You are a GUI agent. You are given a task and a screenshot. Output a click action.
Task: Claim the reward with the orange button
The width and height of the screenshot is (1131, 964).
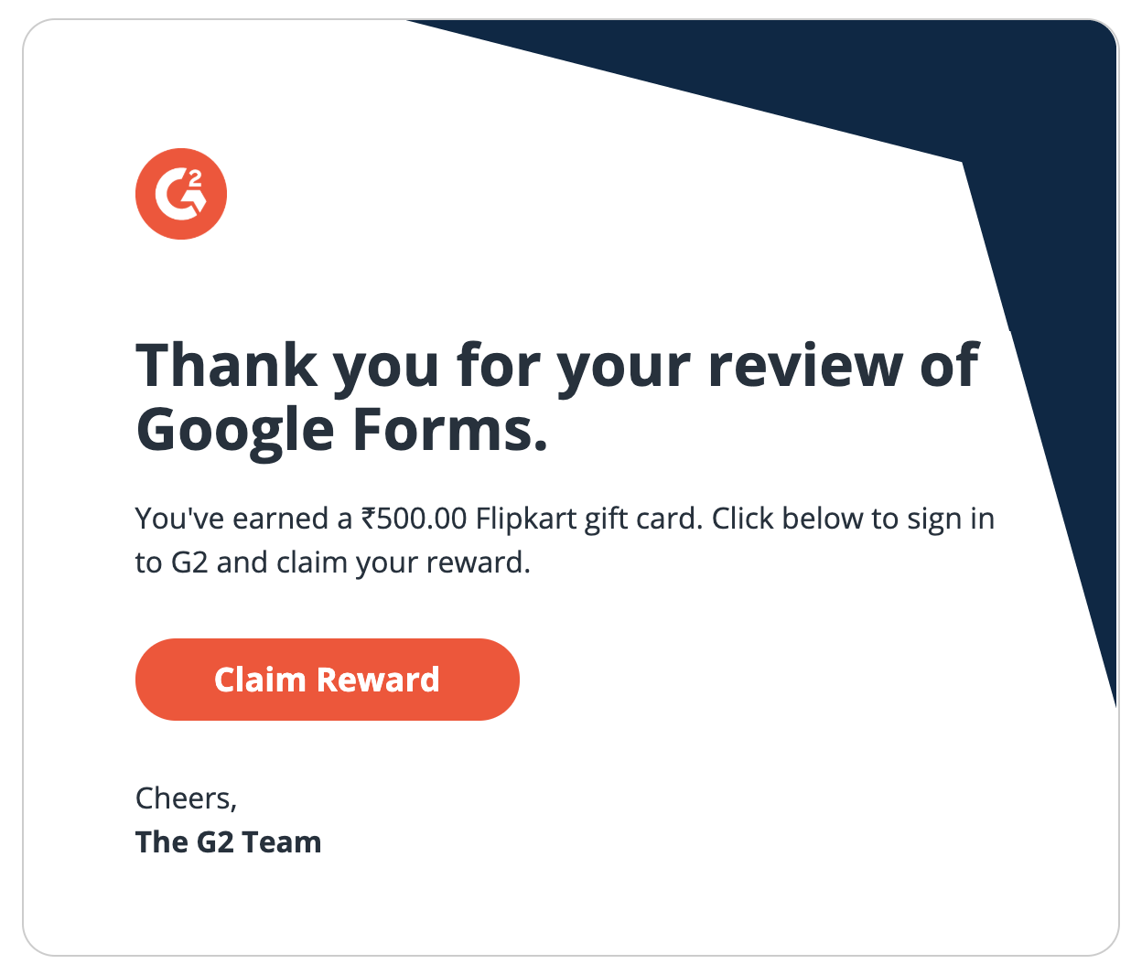point(328,680)
